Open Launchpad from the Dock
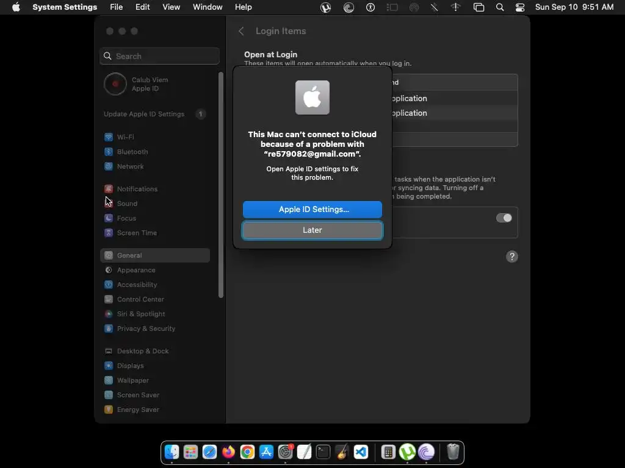The image size is (625, 468). coord(190,452)
